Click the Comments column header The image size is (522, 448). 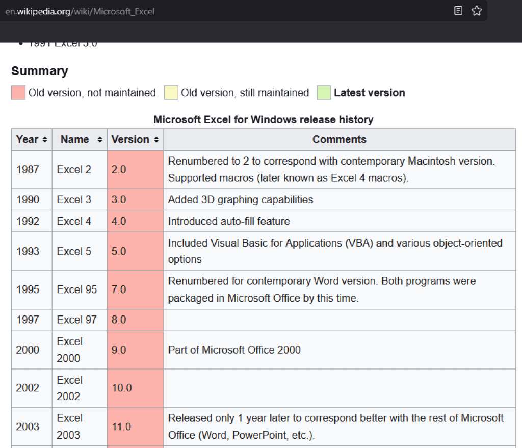point(340,139)
